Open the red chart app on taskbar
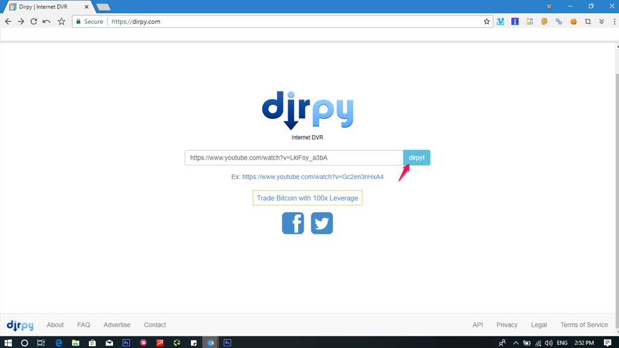Screen dimensions: 619x348 [160, 343]
